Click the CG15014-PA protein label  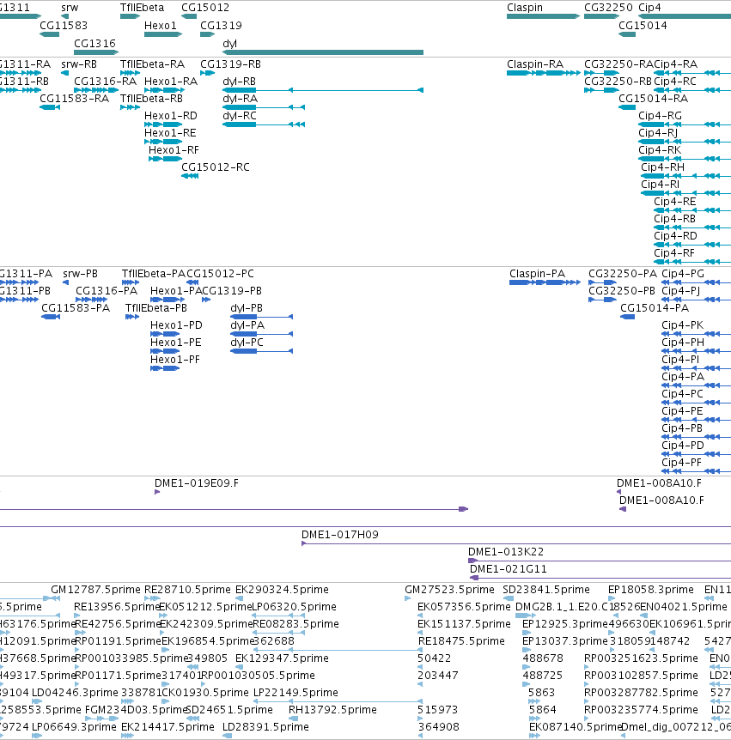click(x=655, y=307)
